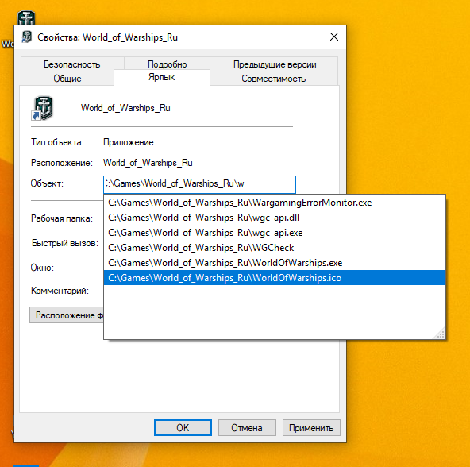Screen dimensions: 470x467
Task: Click the Расположение файла button
Action: [67, 315]
